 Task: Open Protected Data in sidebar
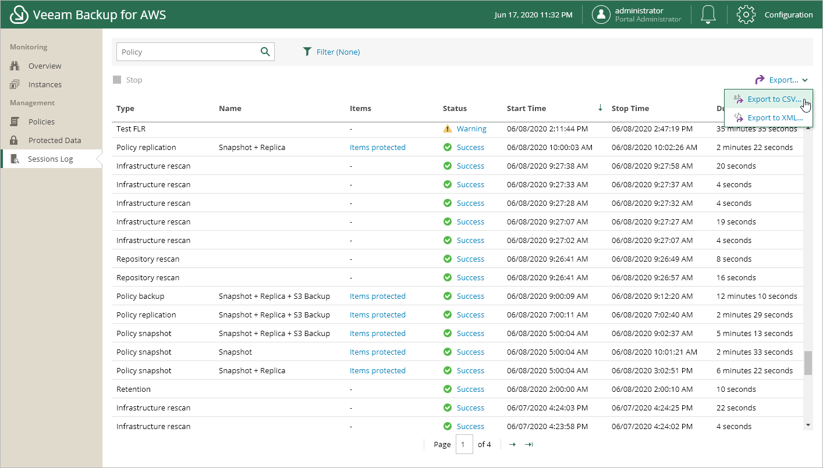point(55,140)
